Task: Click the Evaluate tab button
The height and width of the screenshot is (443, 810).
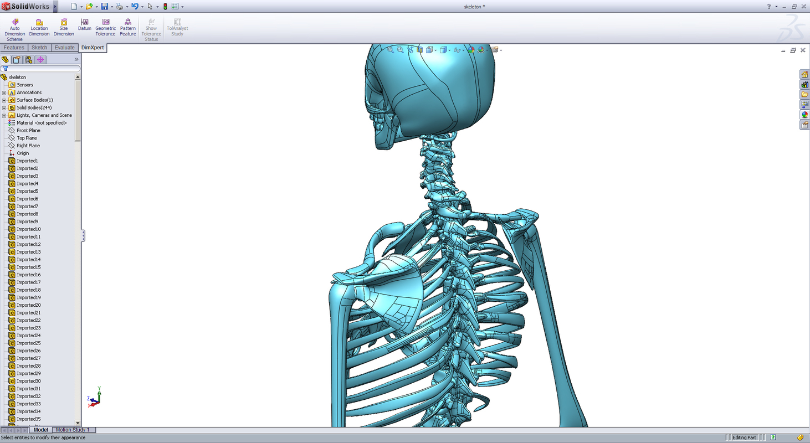Action: tap(65, 47)
